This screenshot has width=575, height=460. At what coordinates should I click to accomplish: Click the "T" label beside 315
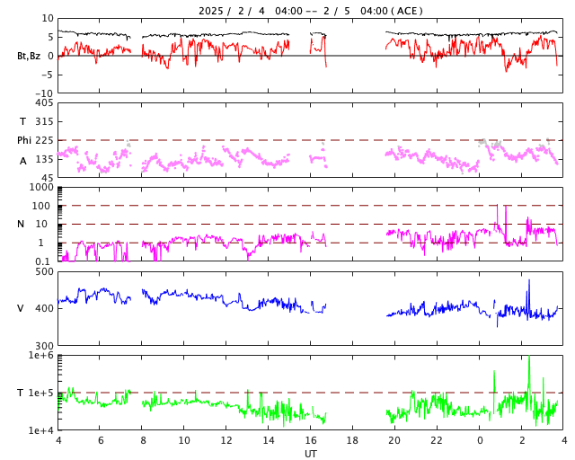22,121
